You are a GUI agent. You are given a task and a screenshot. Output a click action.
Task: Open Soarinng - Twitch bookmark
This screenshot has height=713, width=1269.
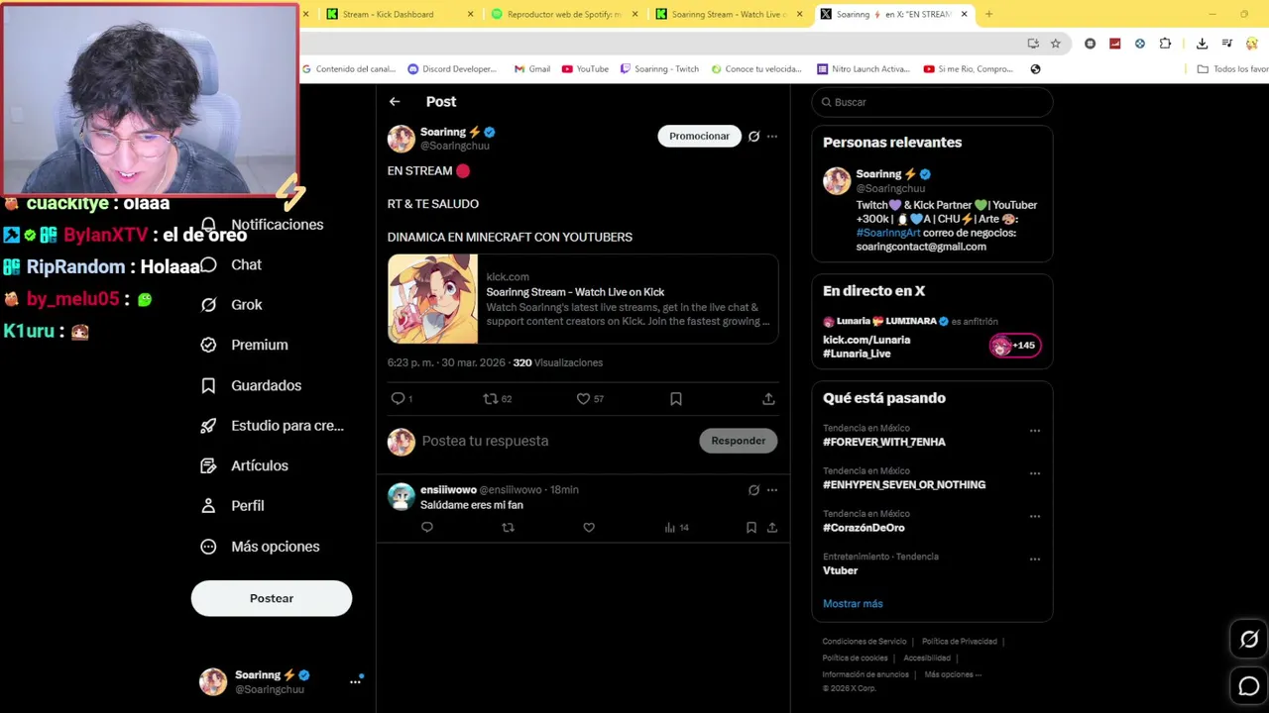click(x=659, y=69)
